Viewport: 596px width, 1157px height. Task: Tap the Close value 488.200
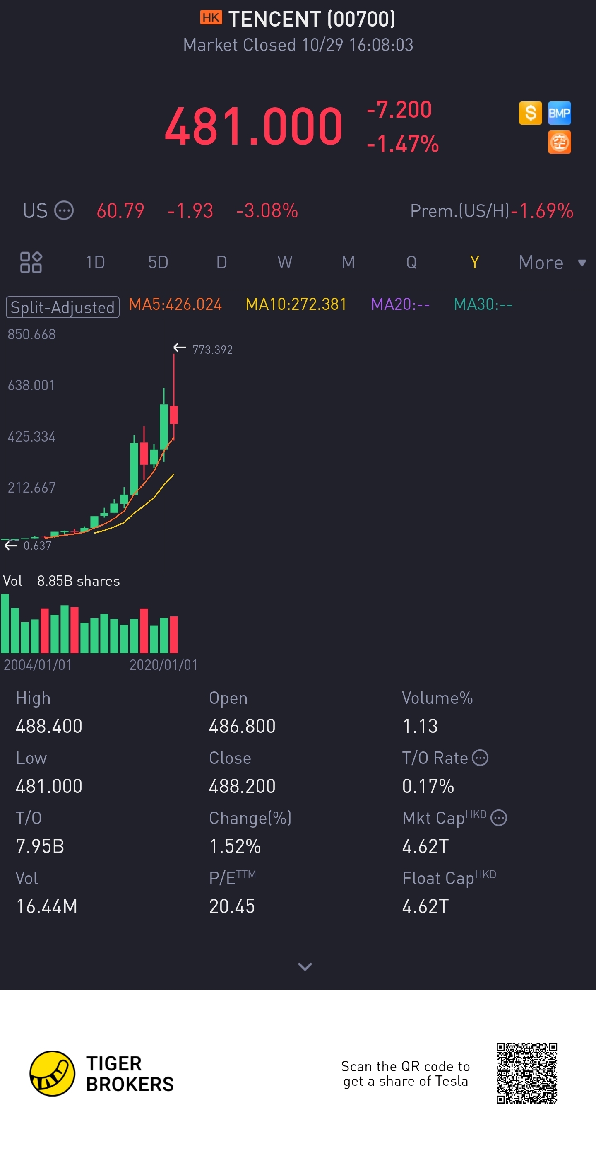[243, 787]
